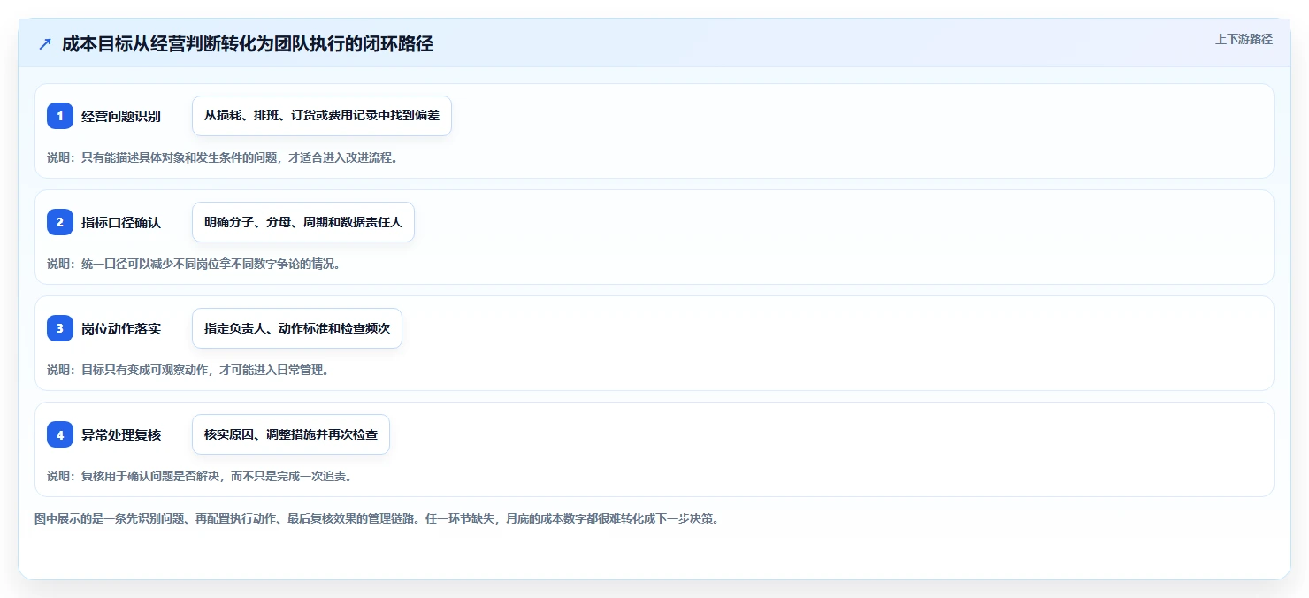The width and height of the screenshot is (1309, 598).
Task: Click the note starting 说明：目标只有变成可观察动作
Action: coord(188,370)
